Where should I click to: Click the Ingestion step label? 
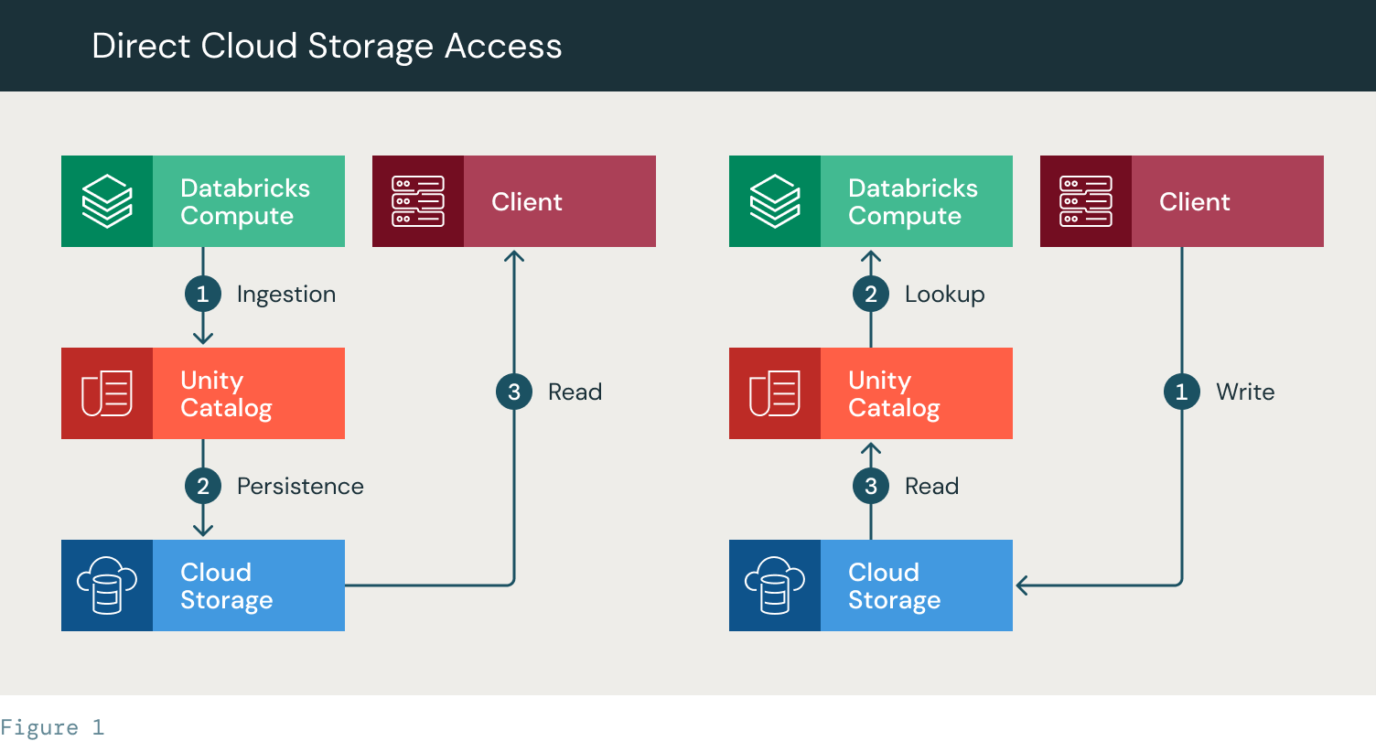[286, 295]
